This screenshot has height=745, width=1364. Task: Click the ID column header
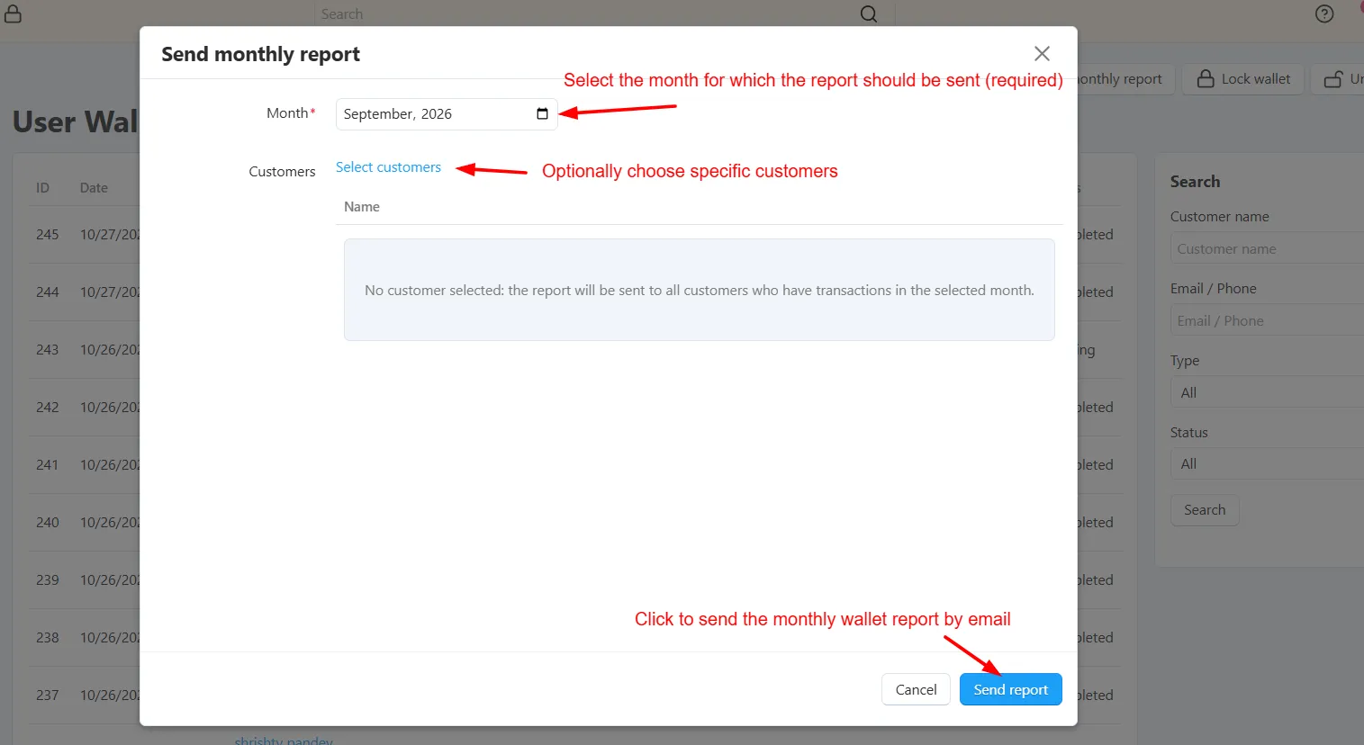tap(42, 188)
